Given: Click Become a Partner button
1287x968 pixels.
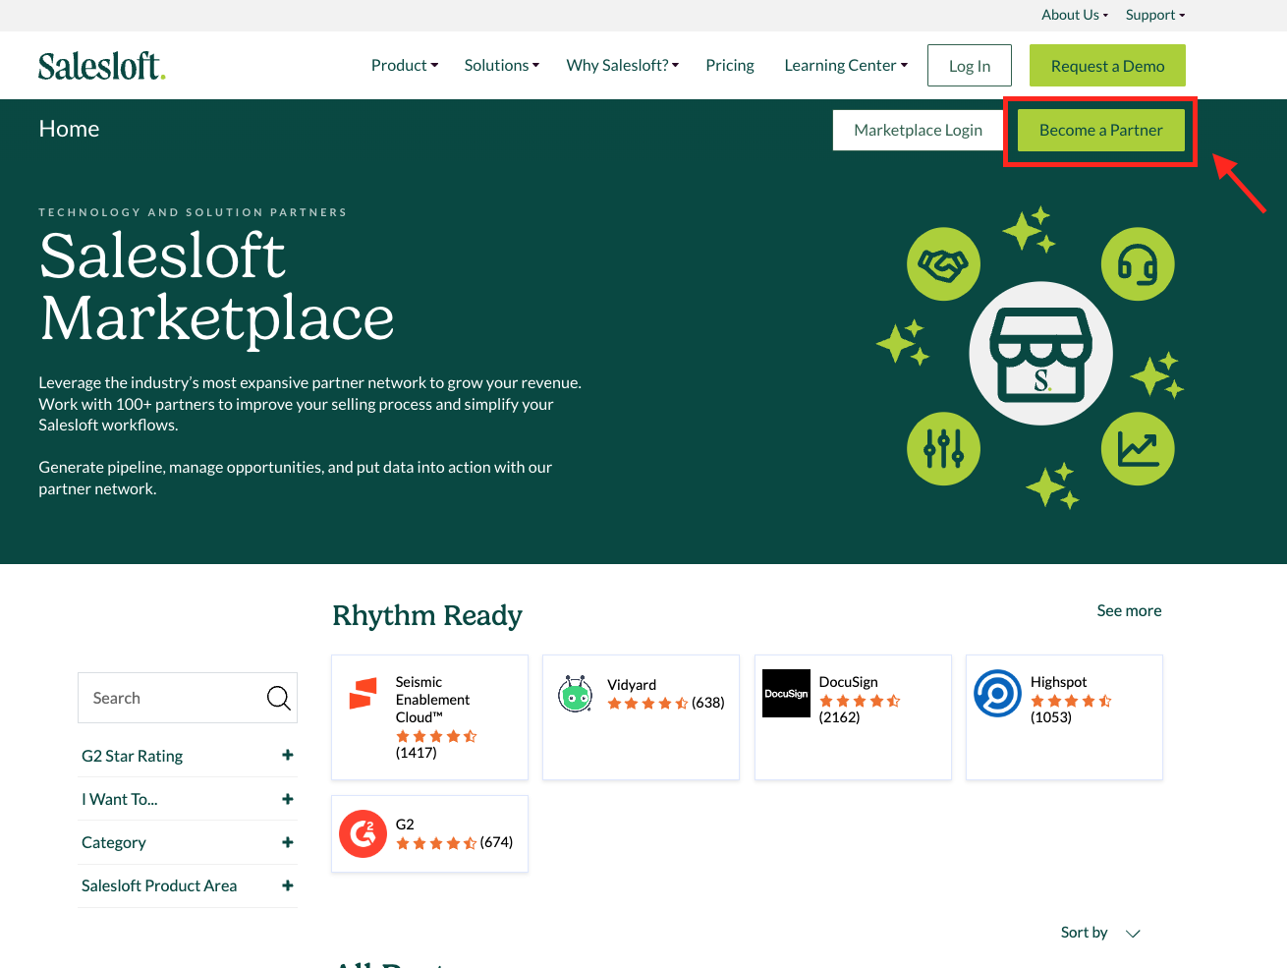Looking at the screenshot, I should tap(1101, 130).
